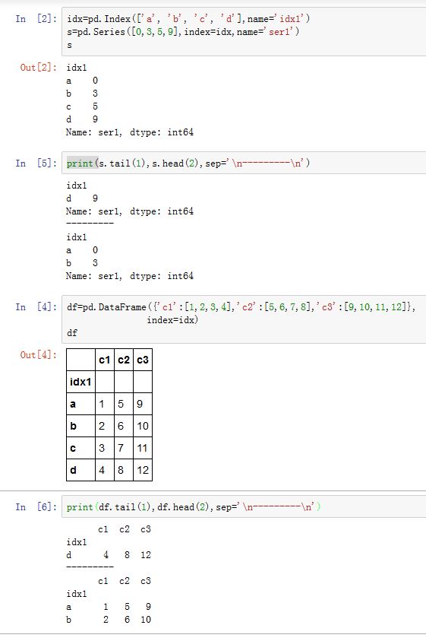426x638 pixels.
Task: Click the highlighted "print" keyword in In [5]
Action: click(x=80, y=163)
